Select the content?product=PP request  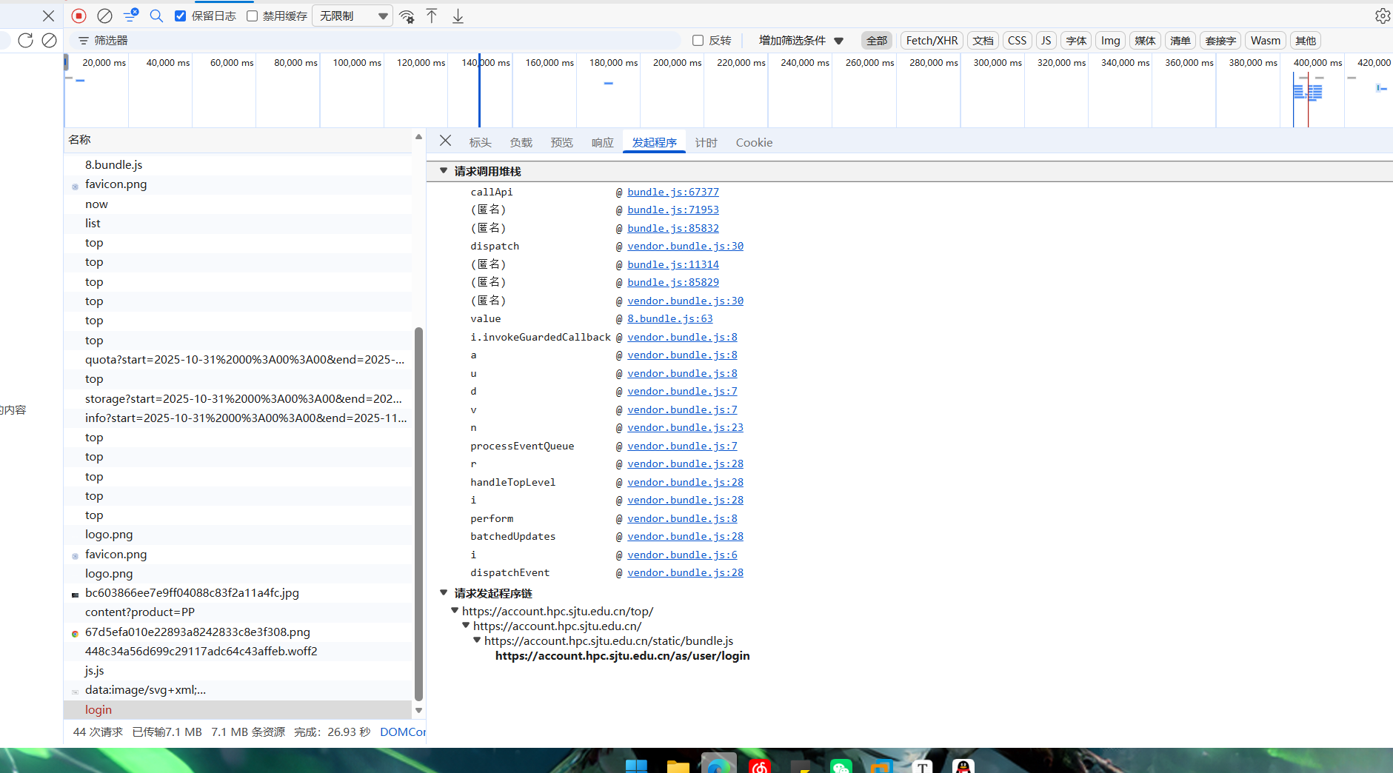[238, 612]
